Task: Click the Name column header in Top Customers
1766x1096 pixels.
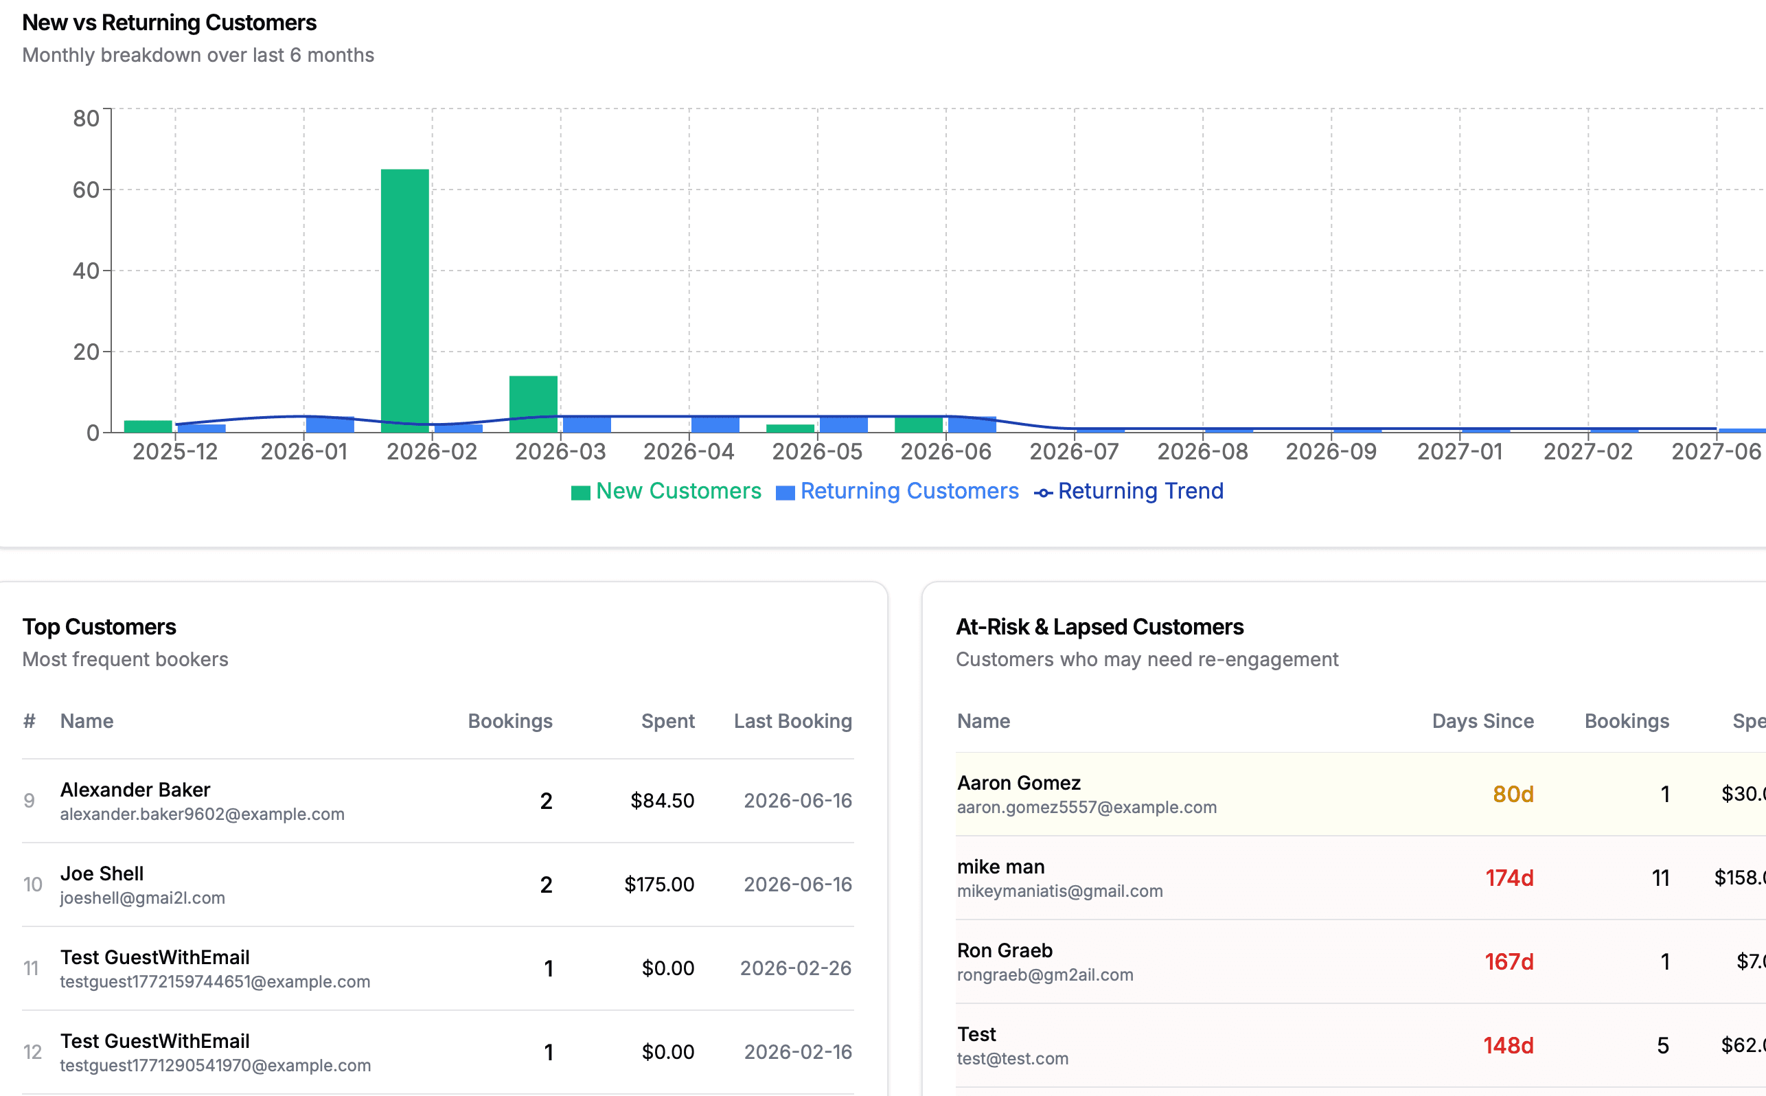Action: [x=87, y=721]
